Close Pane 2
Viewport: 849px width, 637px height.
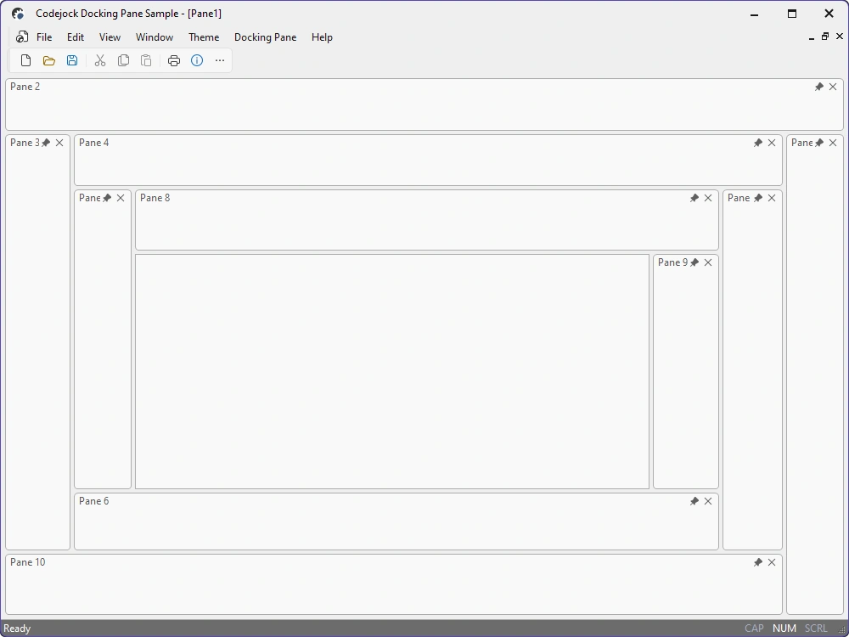point(833,87)
